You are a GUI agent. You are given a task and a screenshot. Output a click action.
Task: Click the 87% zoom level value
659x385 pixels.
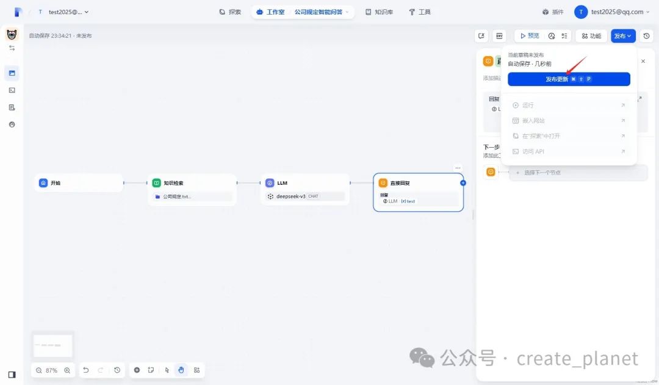(52, 370)
